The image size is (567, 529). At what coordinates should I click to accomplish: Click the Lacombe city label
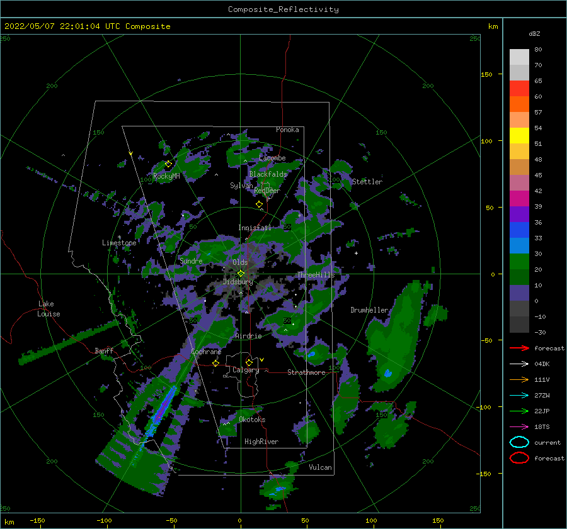(272, 158)
